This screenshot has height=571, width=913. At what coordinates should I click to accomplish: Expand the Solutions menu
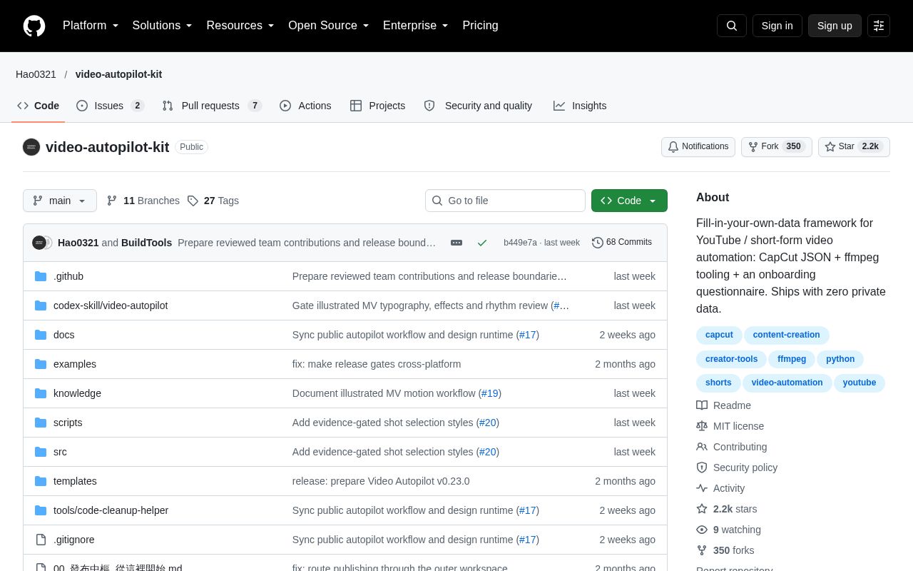[163, 26]
